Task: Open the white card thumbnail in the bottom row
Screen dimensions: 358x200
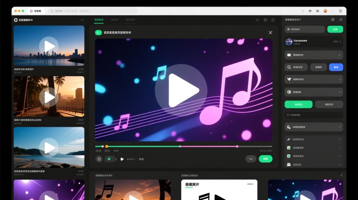Action: tap(219, 190)
